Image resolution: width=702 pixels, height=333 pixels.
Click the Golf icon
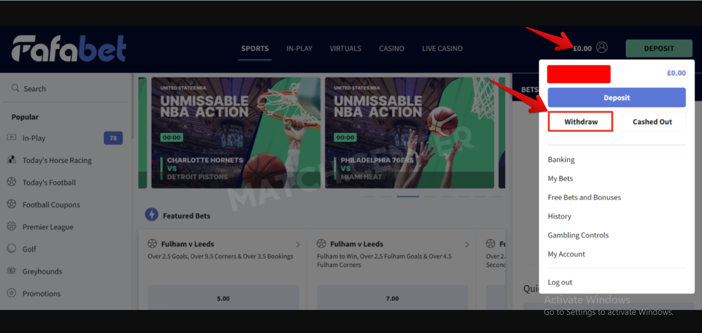[x=12, y=249]
